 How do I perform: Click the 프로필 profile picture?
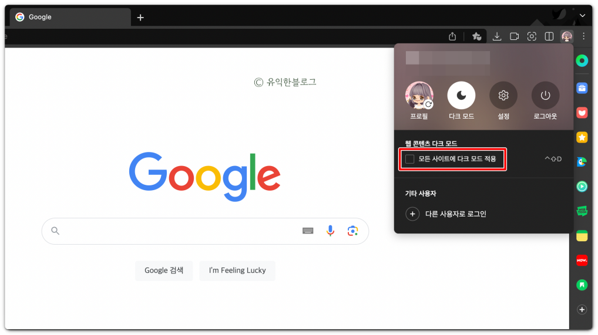coord(419,95)
